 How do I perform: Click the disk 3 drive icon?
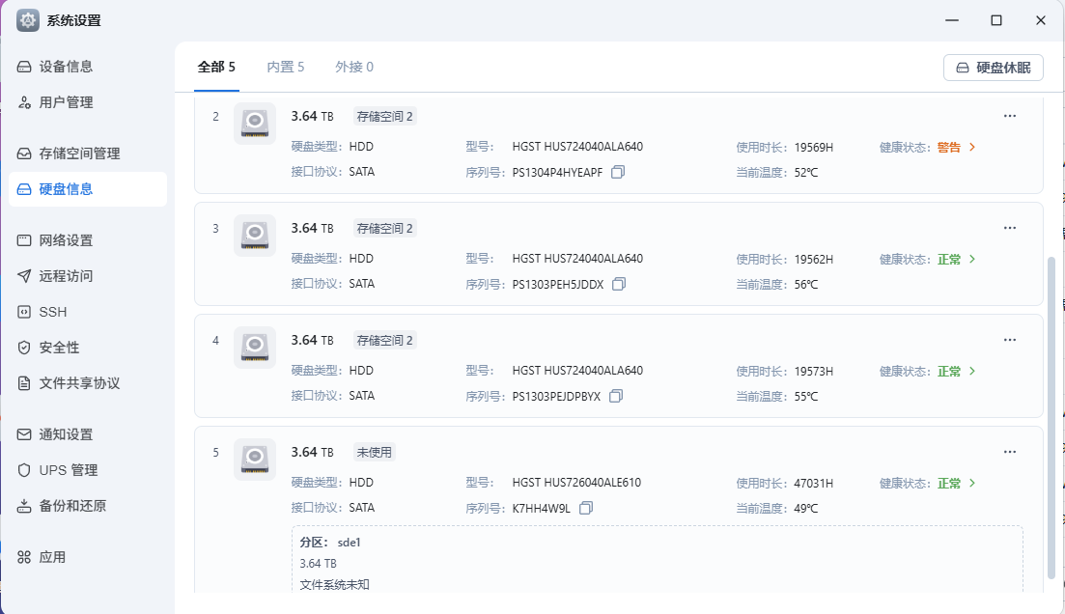pos(255,235)
